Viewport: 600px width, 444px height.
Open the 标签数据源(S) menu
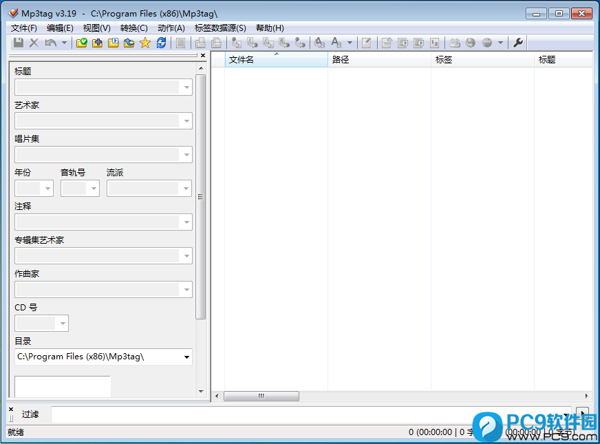[x=220, y=28]
